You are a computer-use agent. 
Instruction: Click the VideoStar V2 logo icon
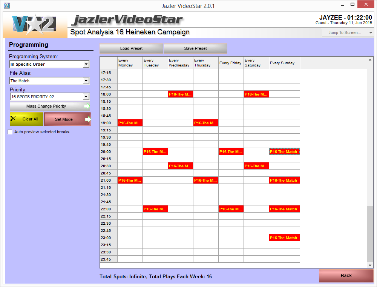coord(35,25)
